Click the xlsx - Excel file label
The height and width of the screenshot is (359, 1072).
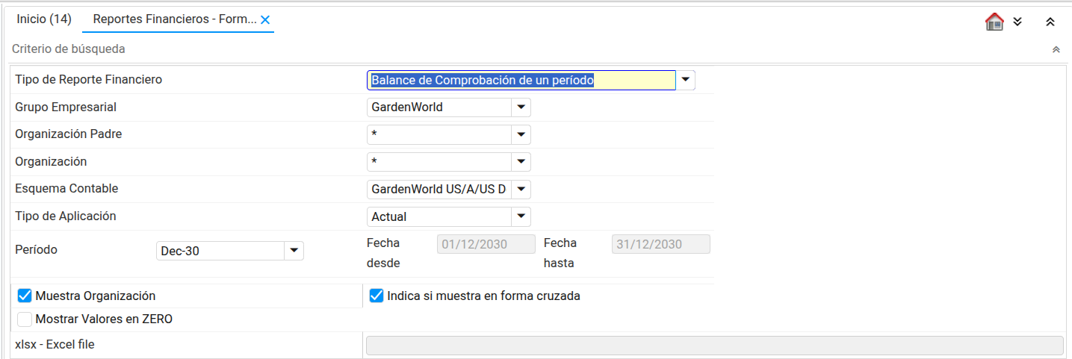(x=55, y=344)
